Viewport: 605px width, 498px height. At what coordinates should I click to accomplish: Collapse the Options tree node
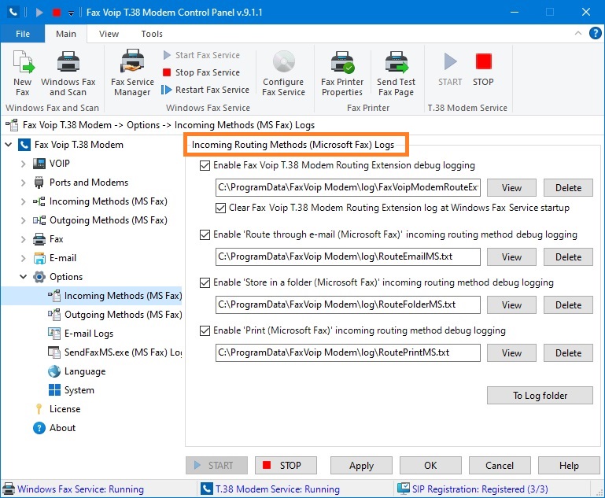tap(23, 277)
